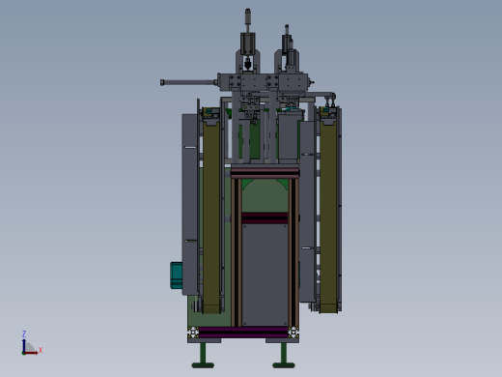Select the left gray side cover panel
This screenshot has height=377, width=502.
190,204
